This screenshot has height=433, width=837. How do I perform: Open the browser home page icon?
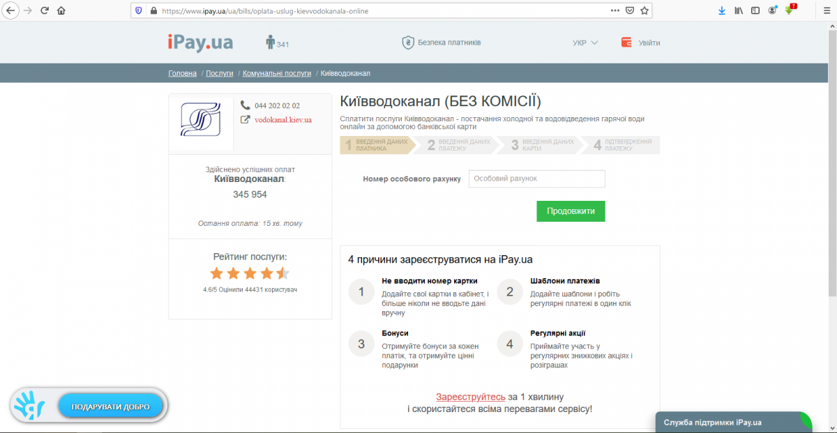tap(61, 11)
